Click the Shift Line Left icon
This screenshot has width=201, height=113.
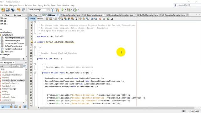click(92, 19)
